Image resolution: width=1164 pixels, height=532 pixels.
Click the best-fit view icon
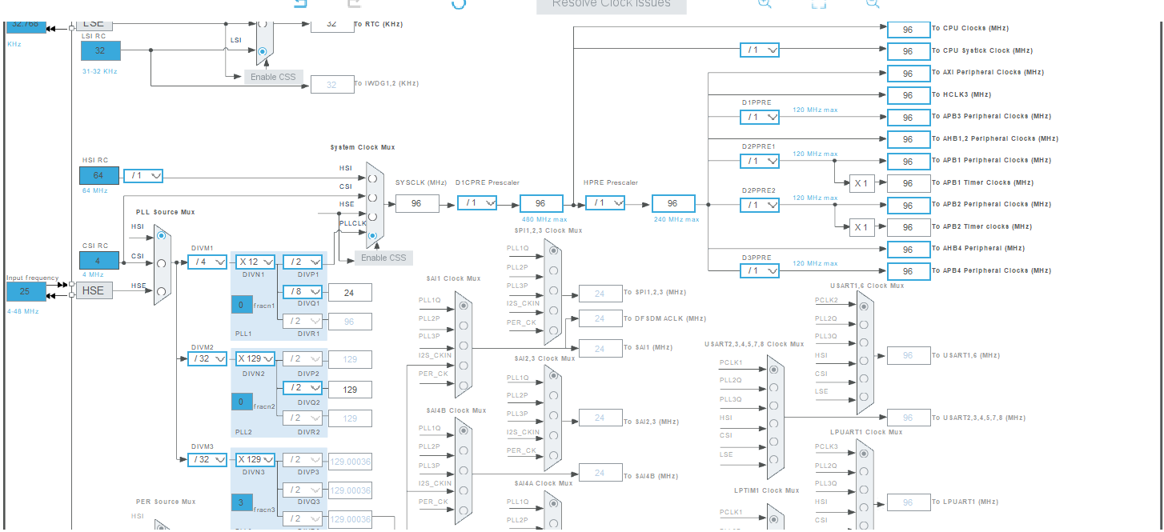[818, 5]
